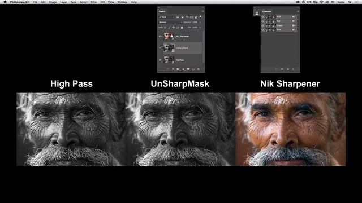The height and width of the screenshot is (203, 362).
Task: Open the Layers panel options menu
Action: pyautogui.click(x=202, y=11)
